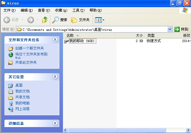Click the 创建一个新文件夹 link
The width and height of the screenshot is (191, 133).
click(x=29, y=48)
